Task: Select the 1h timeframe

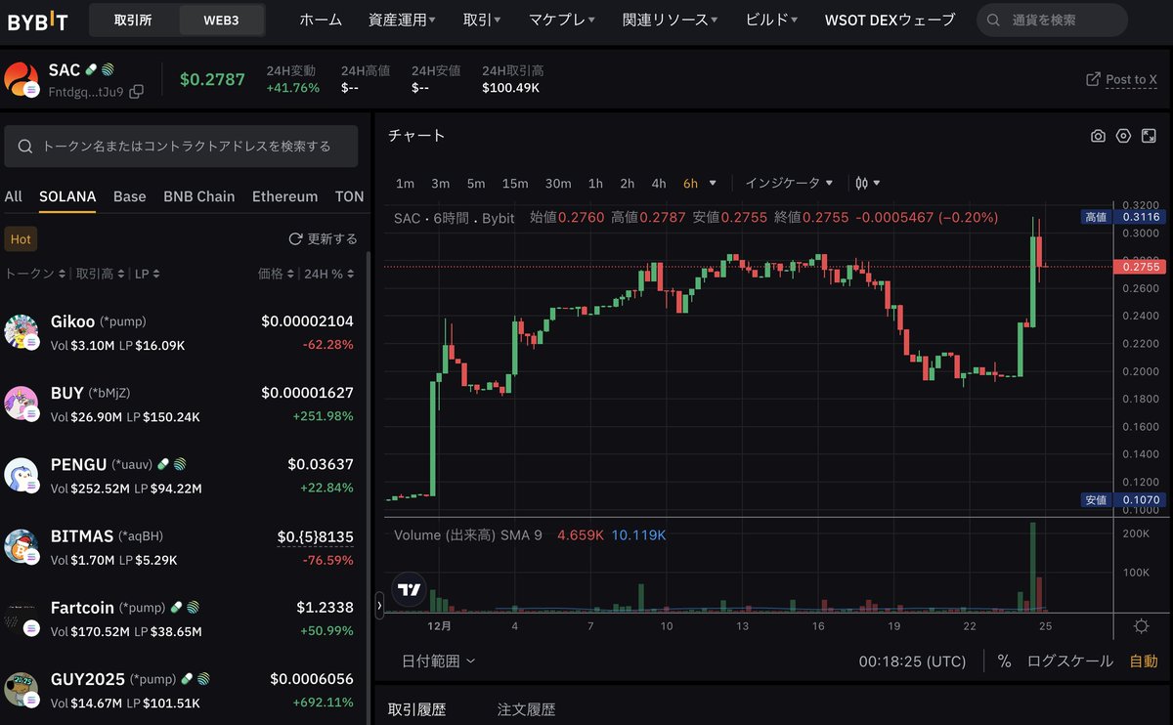Action: tap(595, 183)
